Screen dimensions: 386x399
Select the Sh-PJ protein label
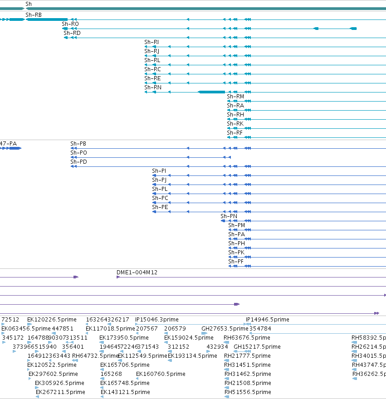[159, 180]
